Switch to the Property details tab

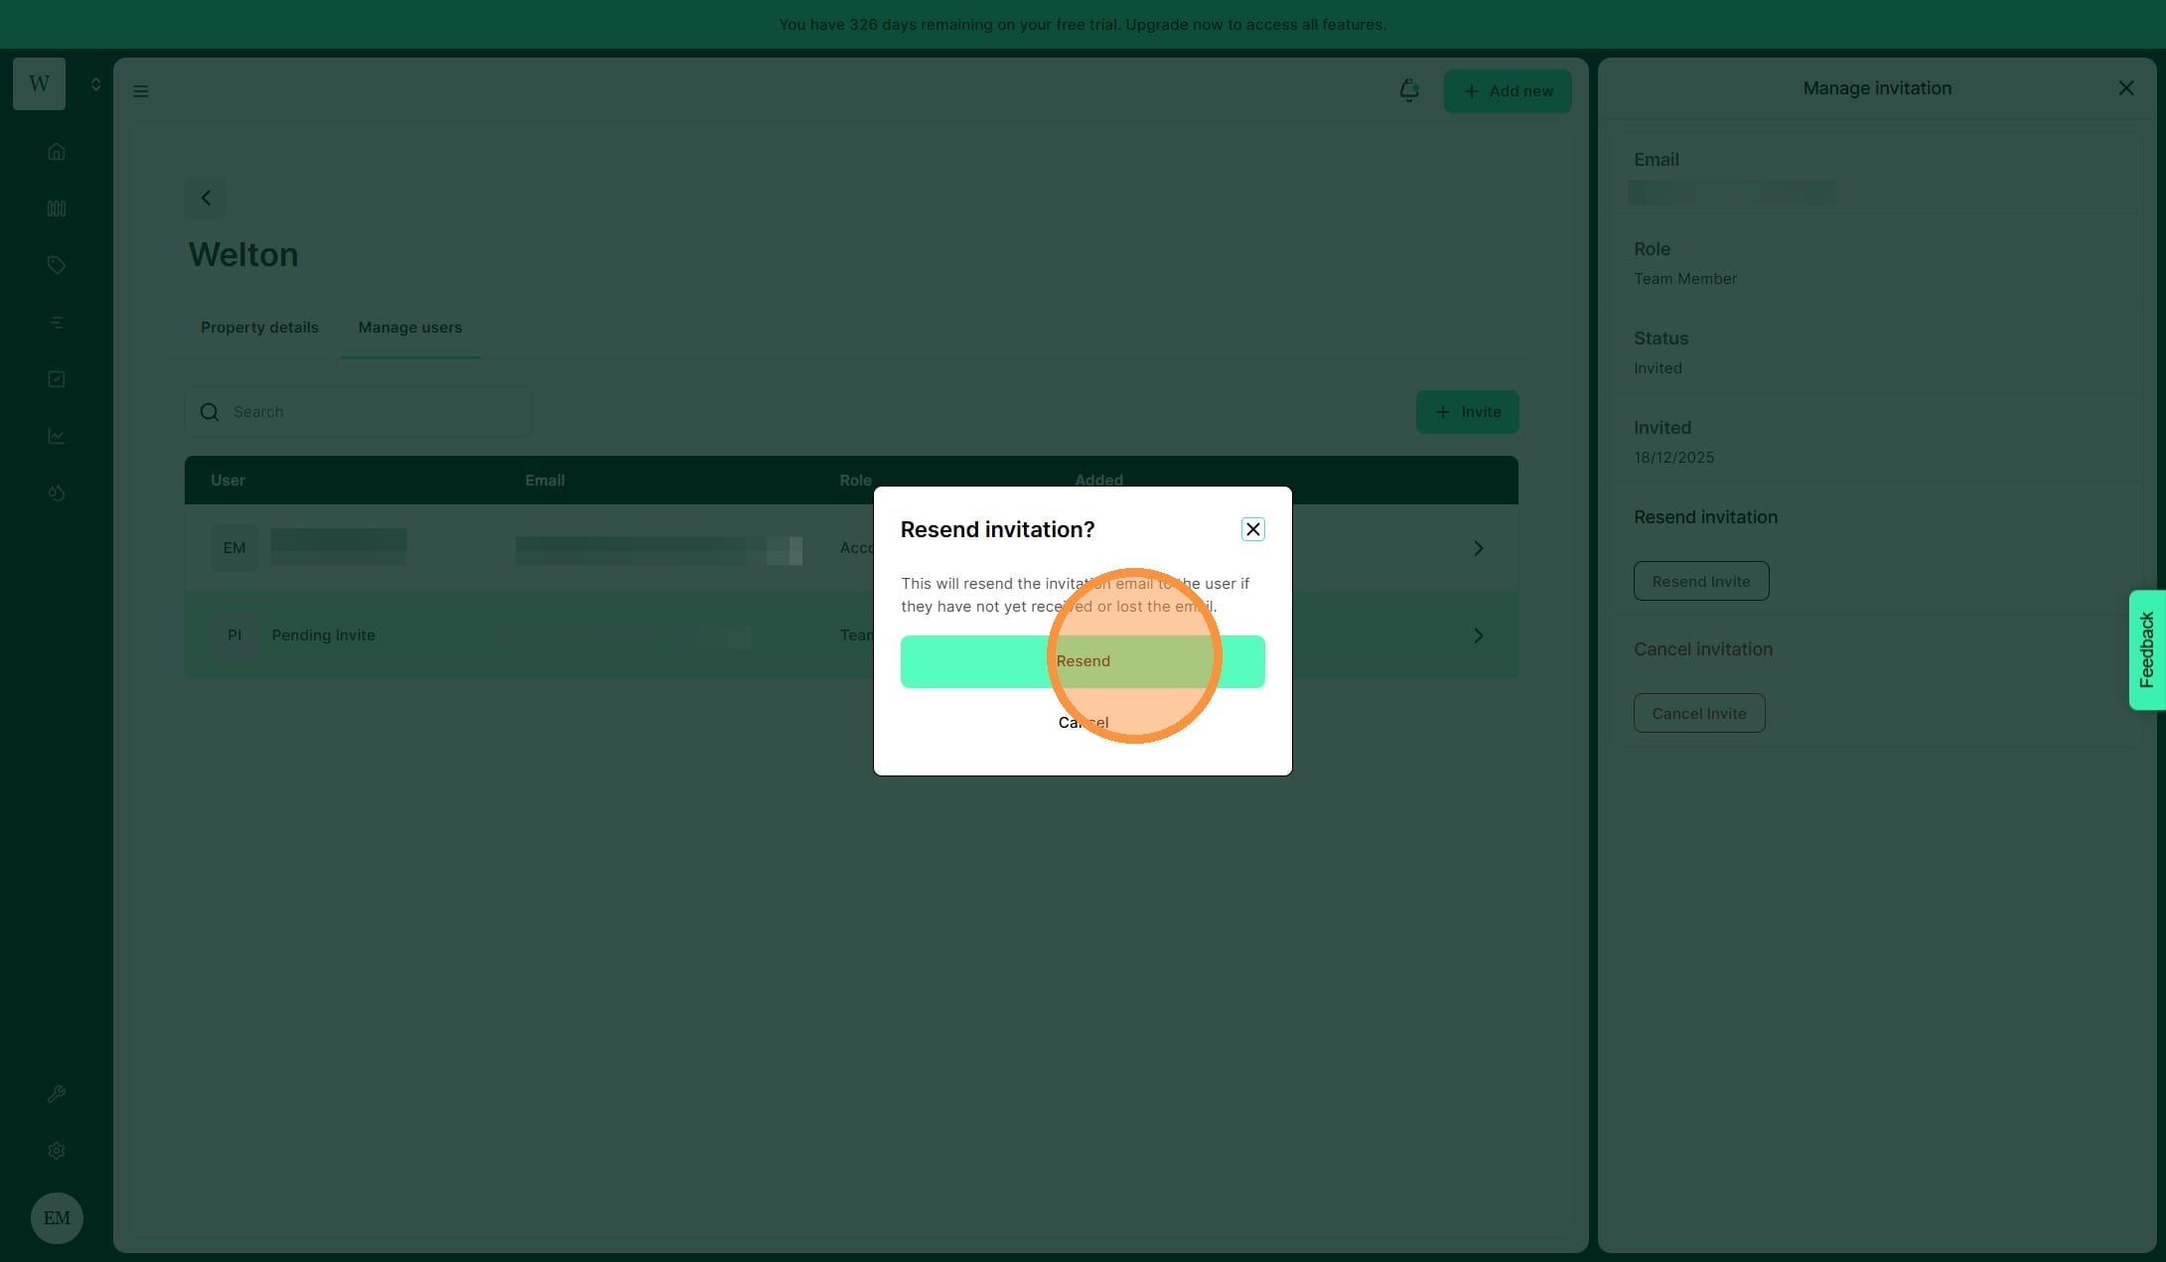pos(259,328)
